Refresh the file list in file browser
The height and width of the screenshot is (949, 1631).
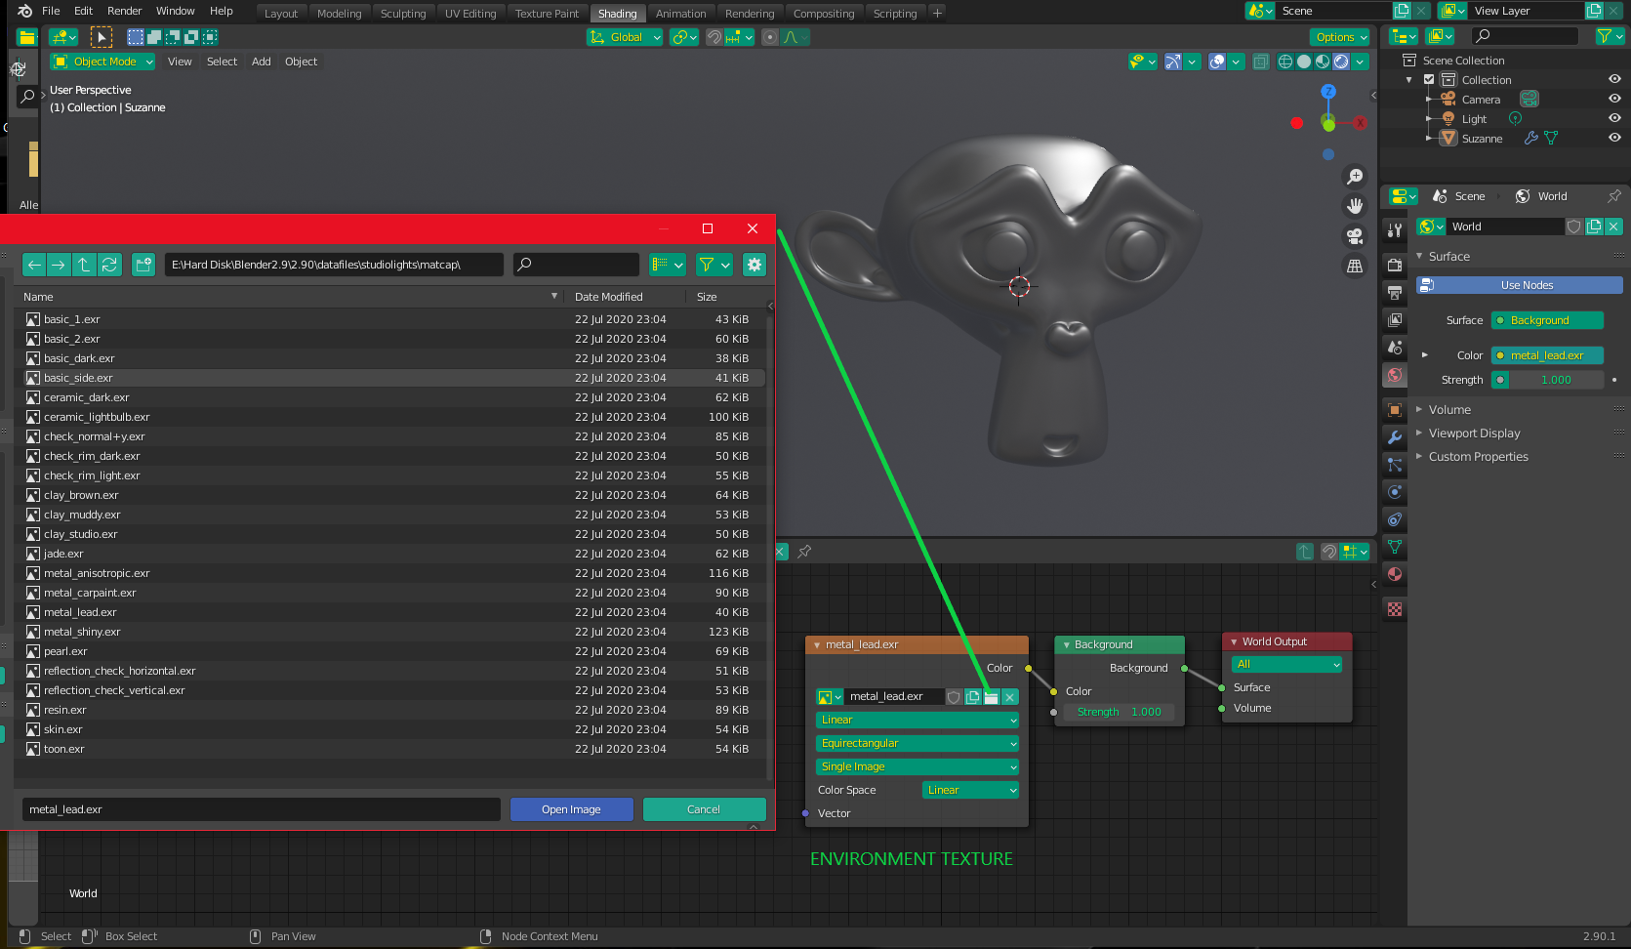coord(109,265)
